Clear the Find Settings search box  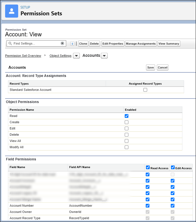pos(62,43)
